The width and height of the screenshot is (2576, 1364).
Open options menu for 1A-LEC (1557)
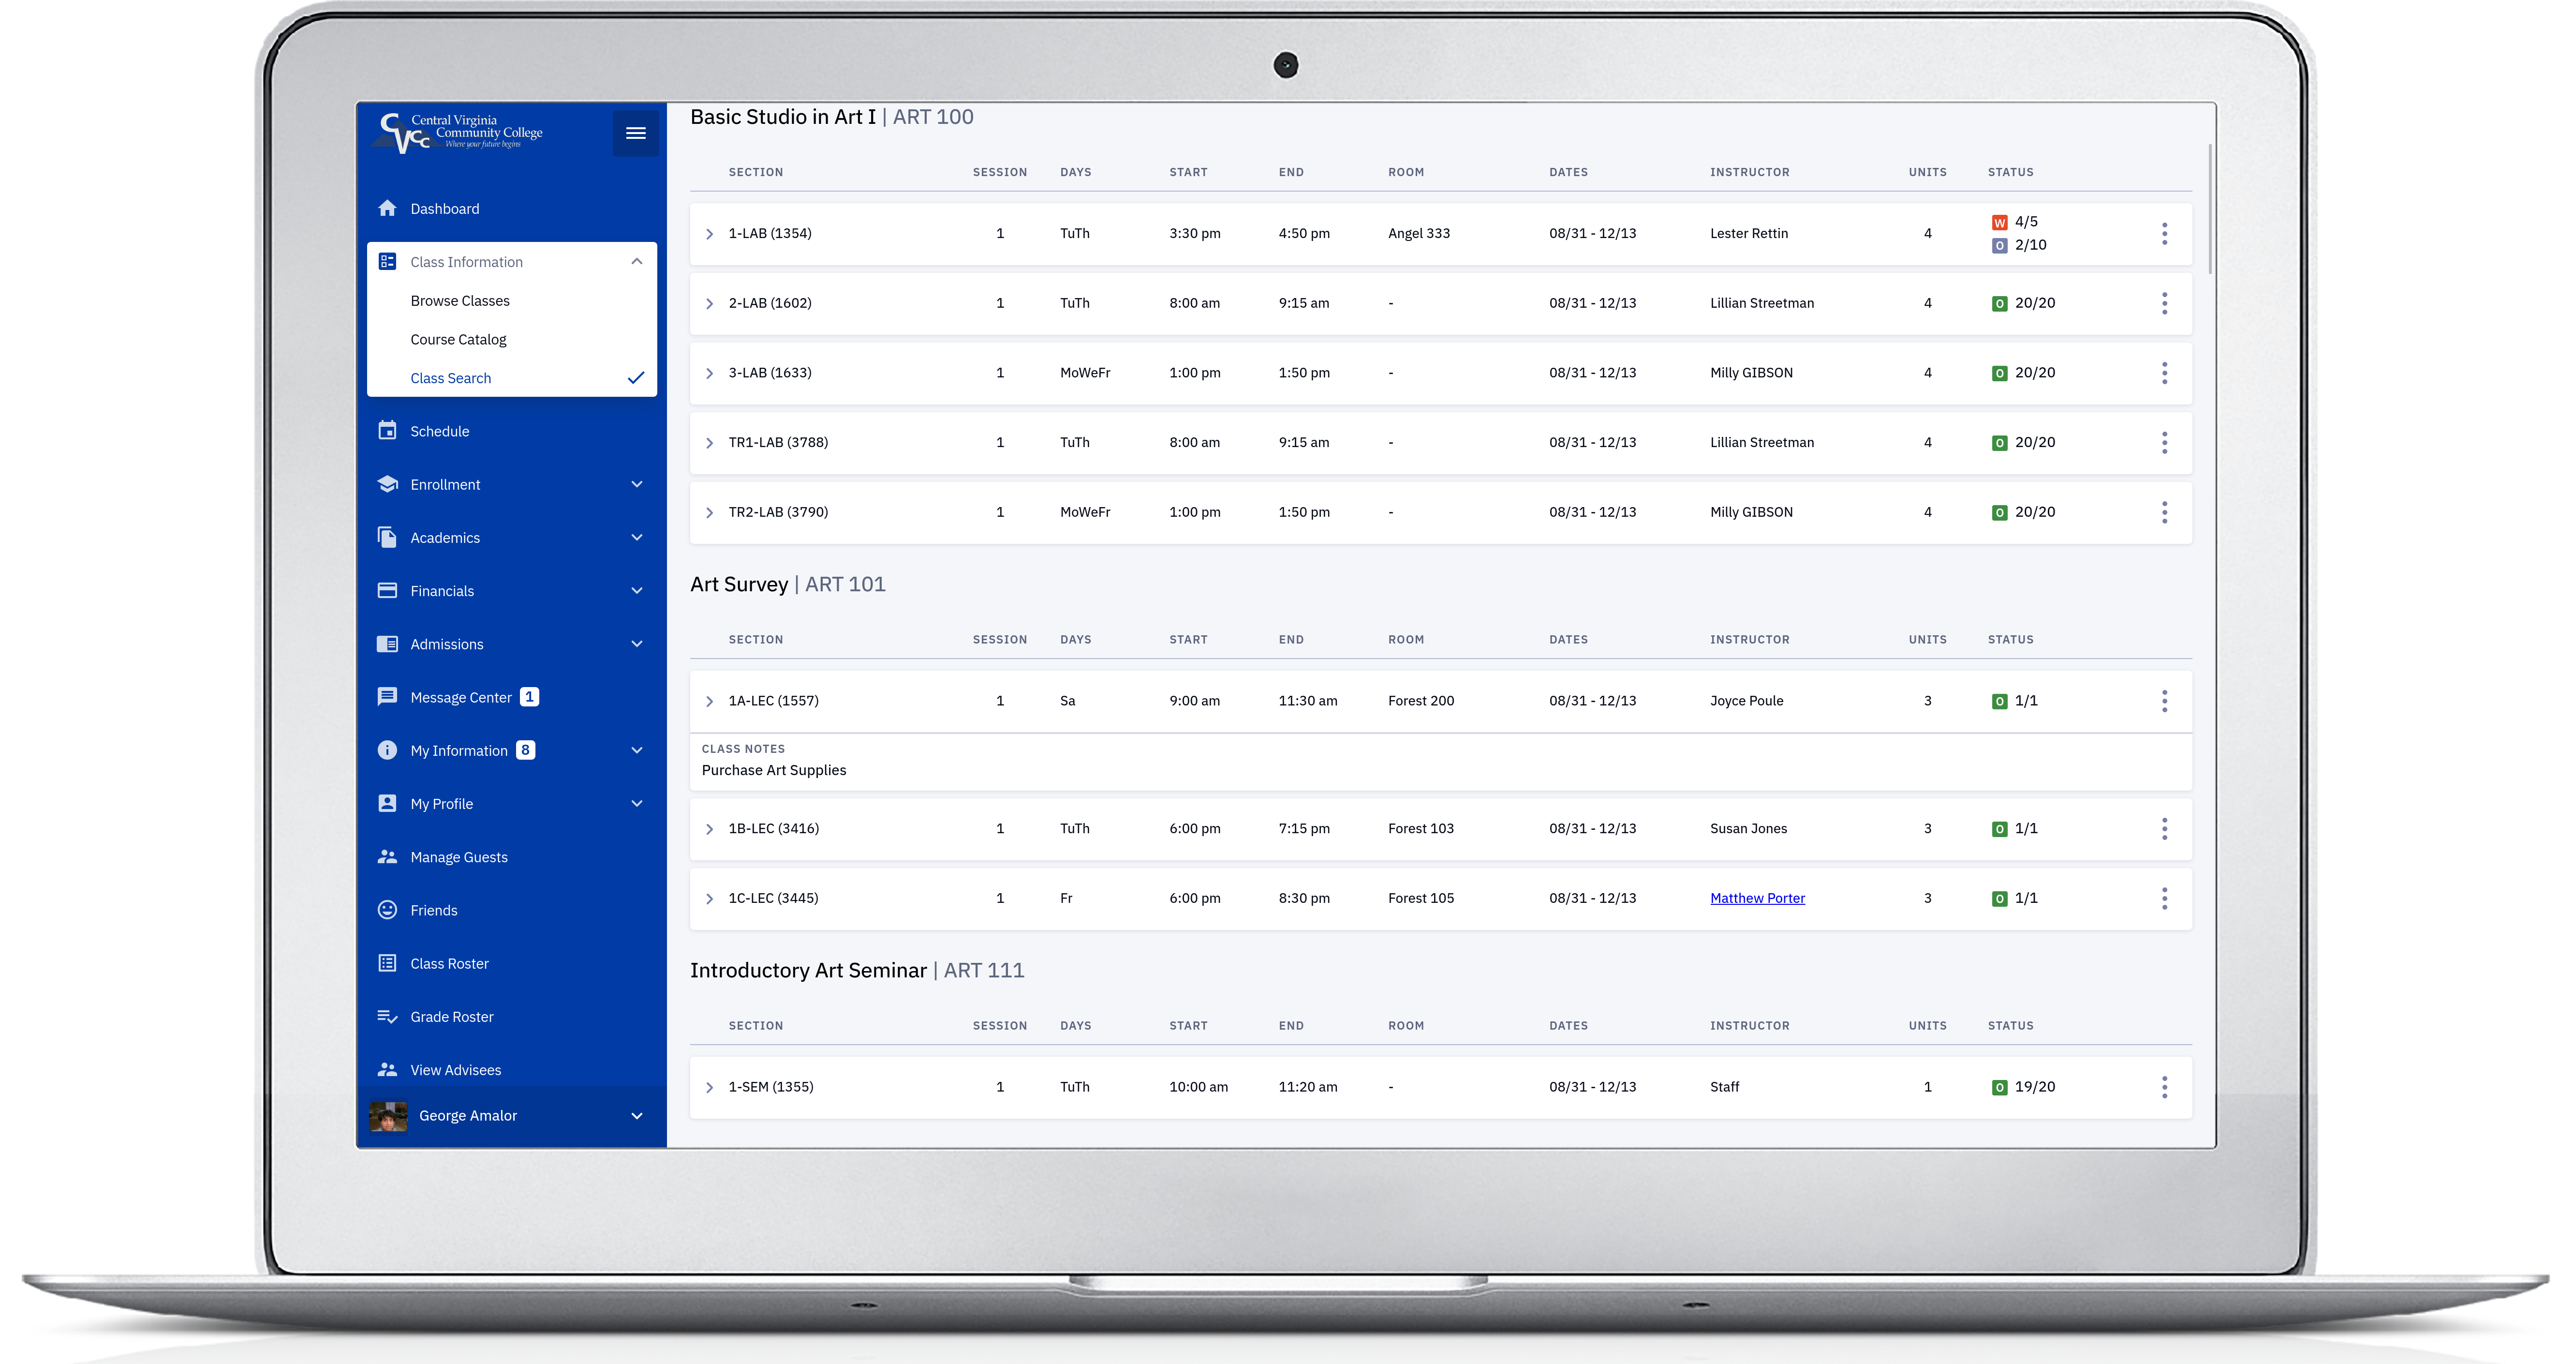tap(2164, 701)
